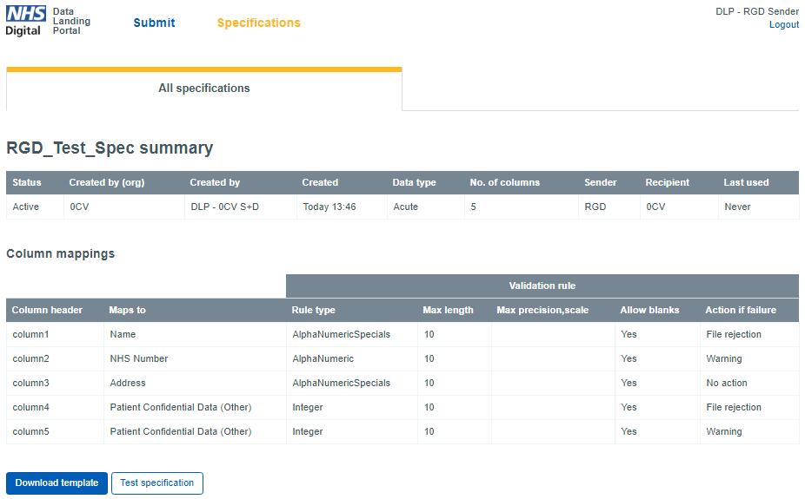Select the Today 13:46 cell

tap(342, 207)
